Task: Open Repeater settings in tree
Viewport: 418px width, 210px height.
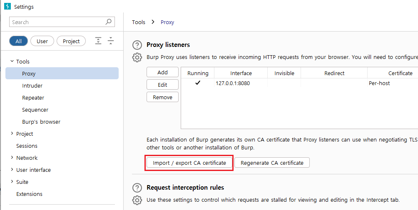Action: (x=33, y=98)
